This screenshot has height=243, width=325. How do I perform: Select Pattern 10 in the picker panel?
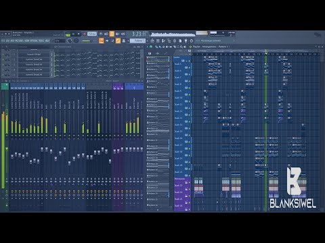[158, 112]
